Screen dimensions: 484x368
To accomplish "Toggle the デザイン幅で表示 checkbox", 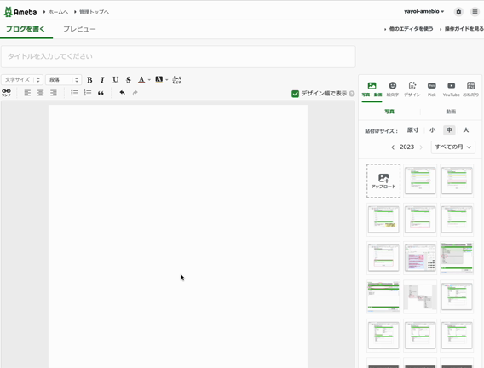I will [x=296, y=94].
